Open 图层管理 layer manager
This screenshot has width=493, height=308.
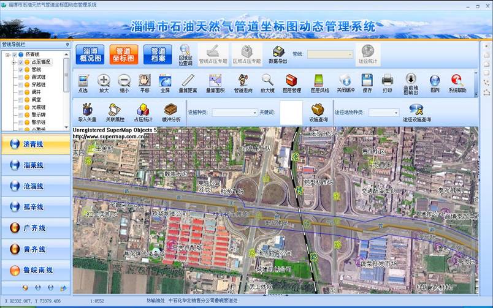coord(292,83)
